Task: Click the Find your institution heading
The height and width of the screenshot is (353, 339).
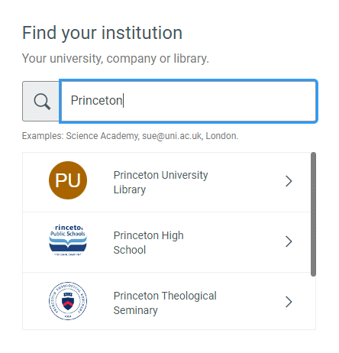Action: [x=102, y=33]
